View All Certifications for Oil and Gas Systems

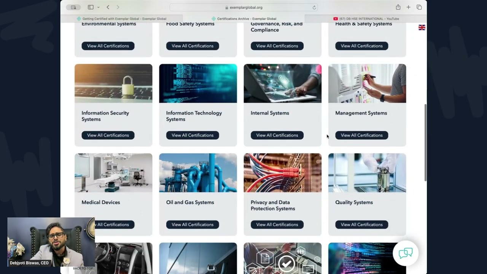coord(193,225)
